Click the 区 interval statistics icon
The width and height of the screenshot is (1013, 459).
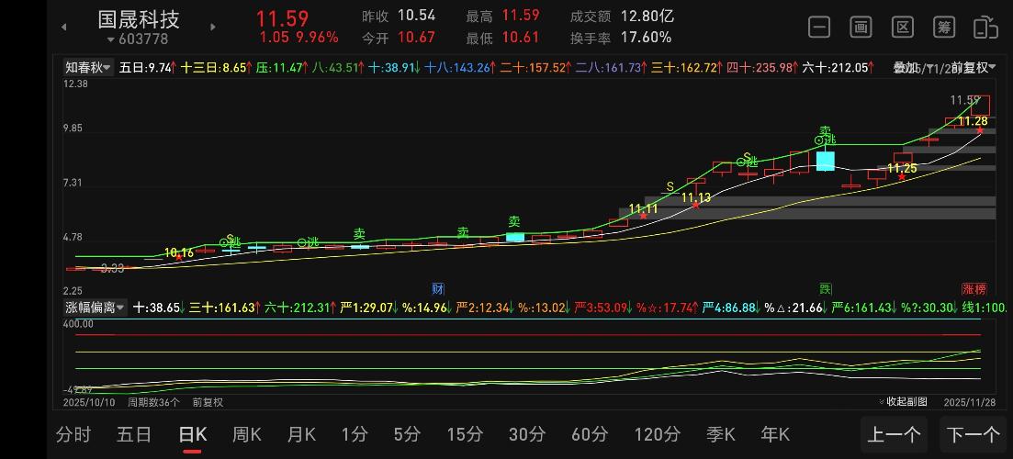coord(903,28)
